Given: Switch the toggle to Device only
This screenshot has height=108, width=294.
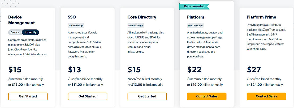Looking at the screenshot, I should tap(15, 32).
